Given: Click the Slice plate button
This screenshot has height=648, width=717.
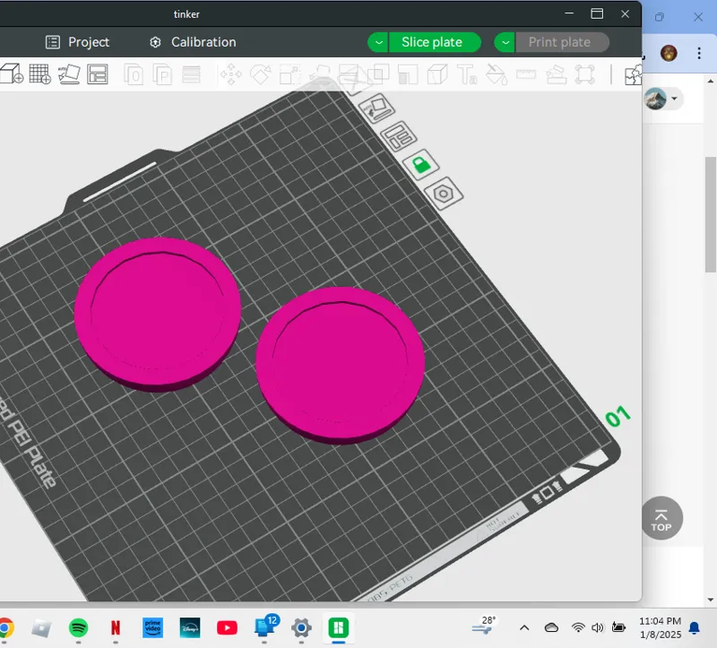Looking at the screenshot, I should 432,42.
